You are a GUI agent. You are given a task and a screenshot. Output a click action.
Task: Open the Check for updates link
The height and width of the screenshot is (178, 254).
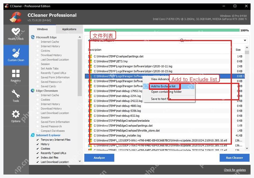(x=235, y=170)
